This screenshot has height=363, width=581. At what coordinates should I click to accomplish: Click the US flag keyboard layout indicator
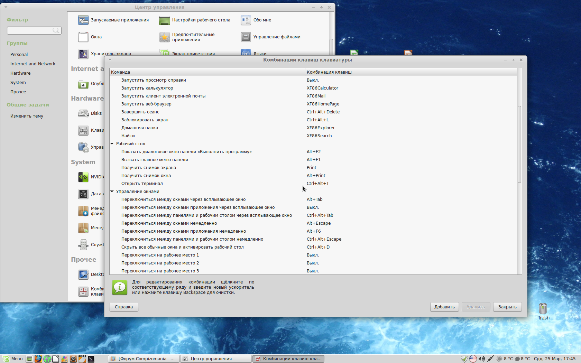(473, 359)
